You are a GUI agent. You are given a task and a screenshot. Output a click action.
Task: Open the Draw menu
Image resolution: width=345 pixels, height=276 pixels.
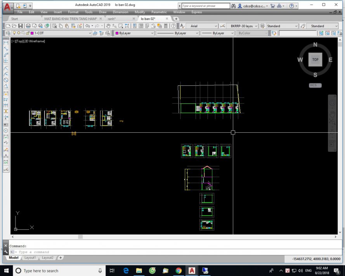[103, 12]
